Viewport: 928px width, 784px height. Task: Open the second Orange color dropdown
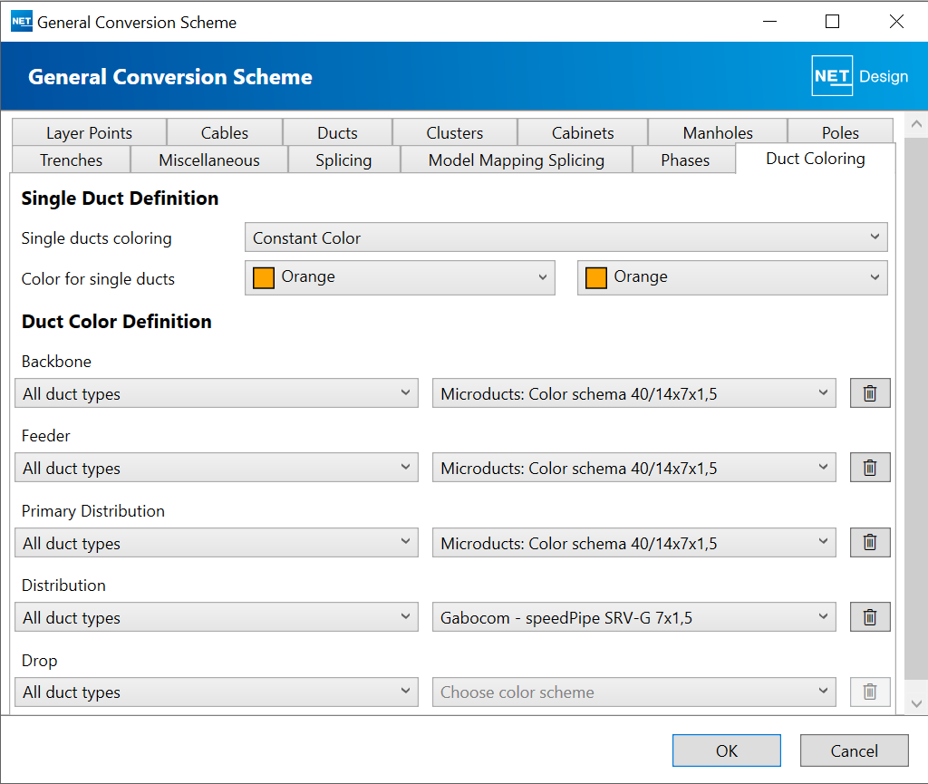[732, 277]
